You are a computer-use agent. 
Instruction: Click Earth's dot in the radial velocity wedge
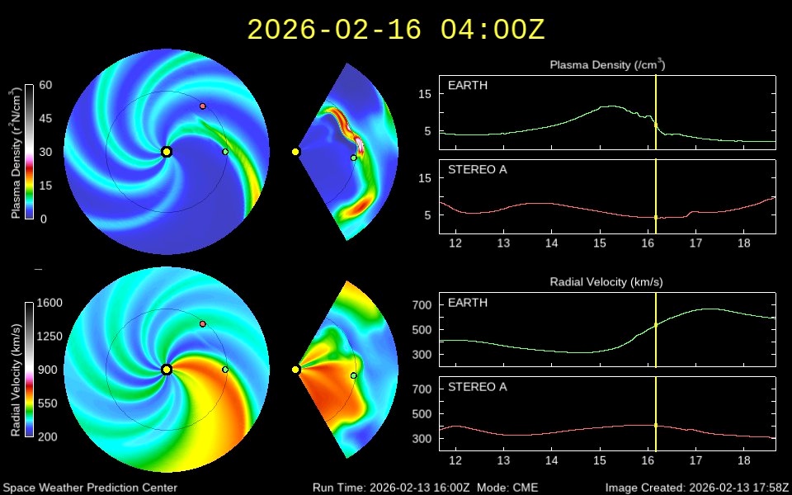[354, 375]
